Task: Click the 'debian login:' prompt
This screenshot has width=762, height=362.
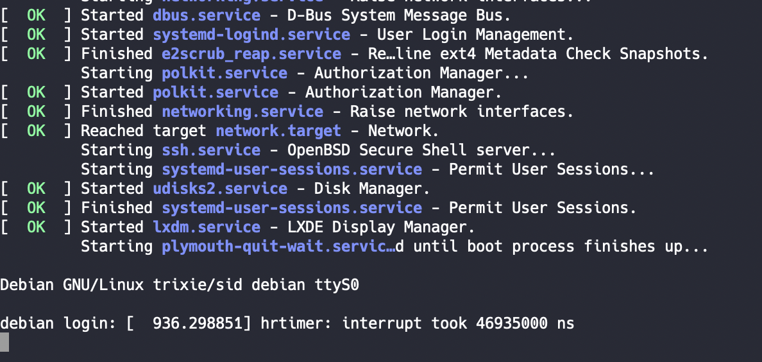Action: (58, 323)
